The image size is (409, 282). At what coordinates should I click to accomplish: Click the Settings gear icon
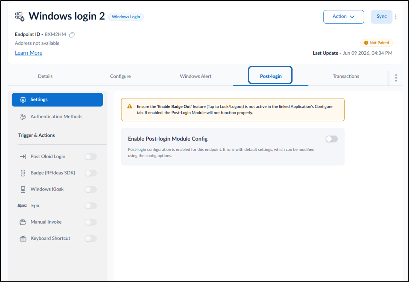click(x=23, y=100)
